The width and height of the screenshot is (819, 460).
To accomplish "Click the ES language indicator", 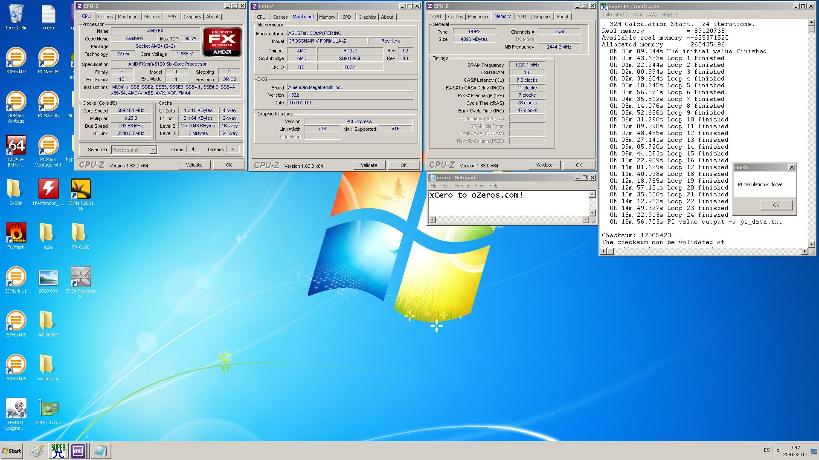I will point(767,450).
